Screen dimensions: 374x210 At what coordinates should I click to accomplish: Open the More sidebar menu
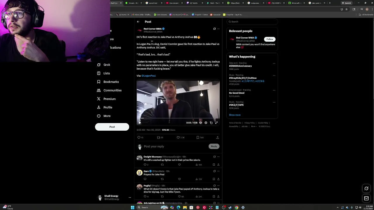point(103,116)
